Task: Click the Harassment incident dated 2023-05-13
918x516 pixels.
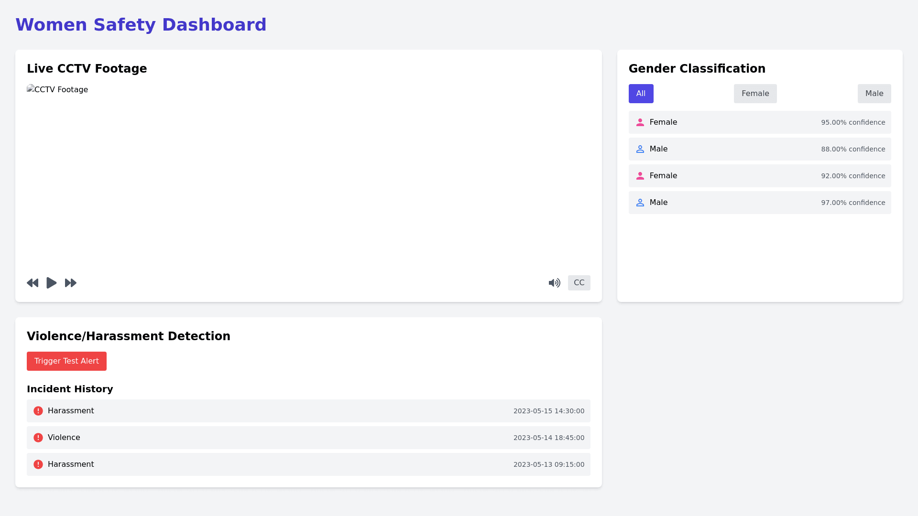Action: (308, 464)
